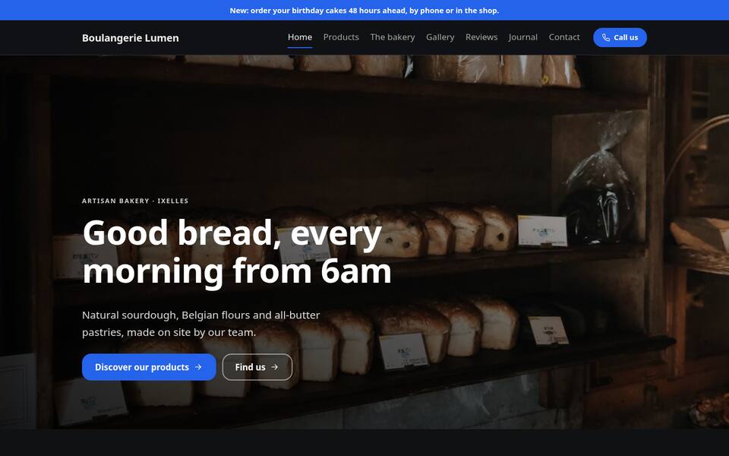
Task: Click the Boulangerie Lumen logo
Action: coord(131,38)
